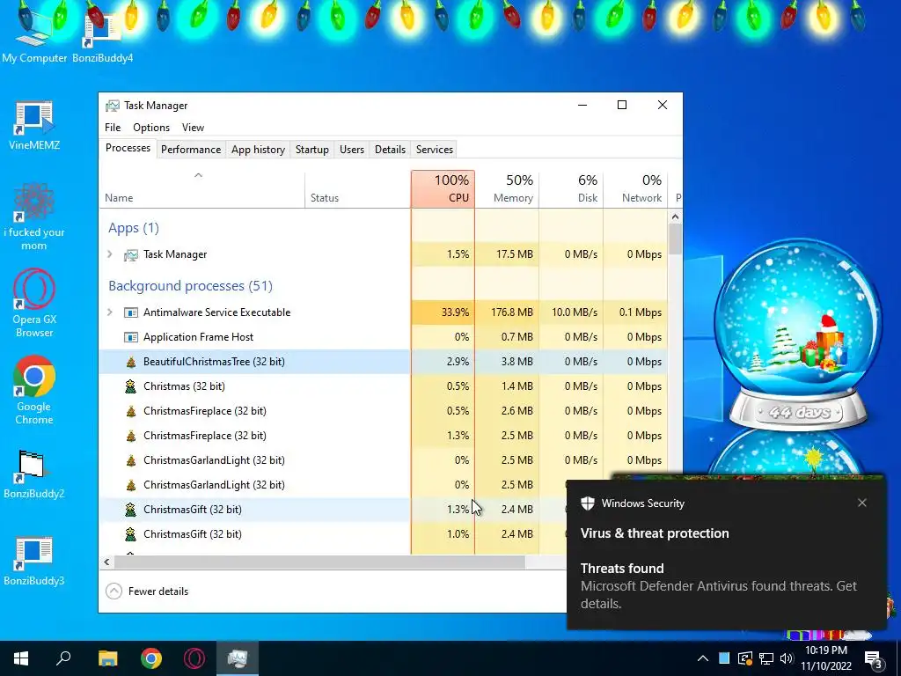Screen dimensions: 901x676
Task: Sort by the Status column header
Action: [x=357, y=189]
